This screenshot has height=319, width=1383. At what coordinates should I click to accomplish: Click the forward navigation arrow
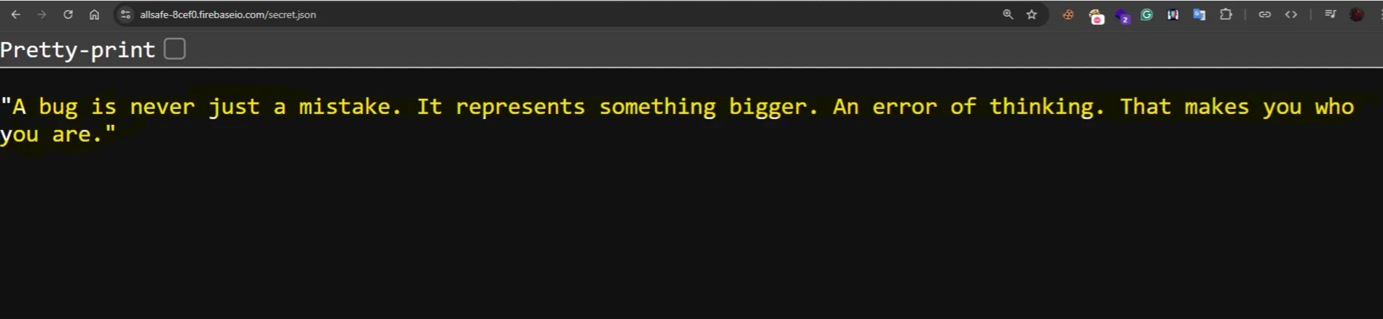[x=42, y=15]
